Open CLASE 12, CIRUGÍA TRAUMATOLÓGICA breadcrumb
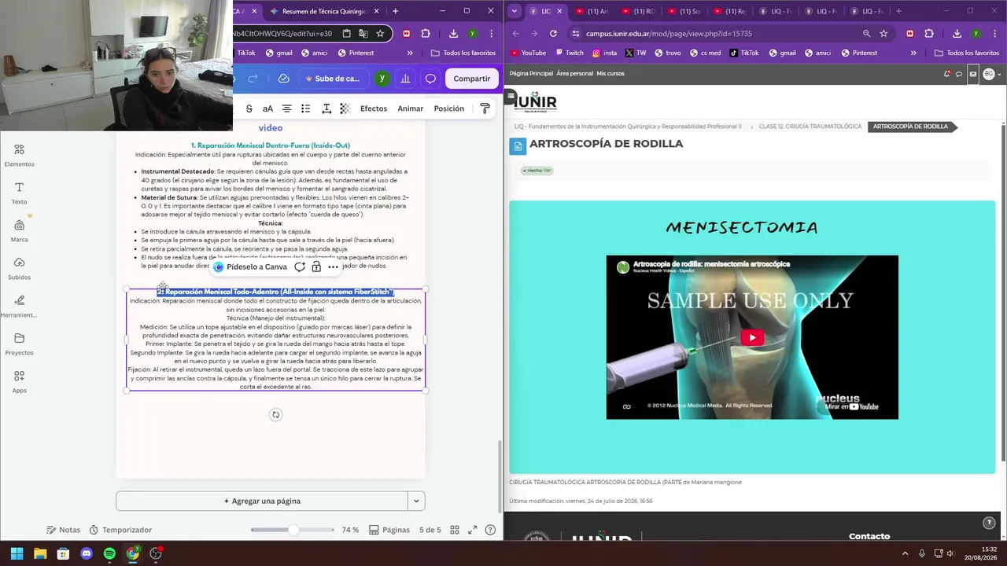Screen dimensions: 1007x566 pyautogui.click(x=810, y=127)
